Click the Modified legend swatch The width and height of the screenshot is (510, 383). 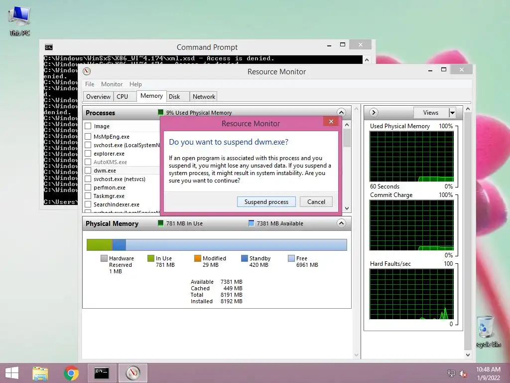[197, 258]
